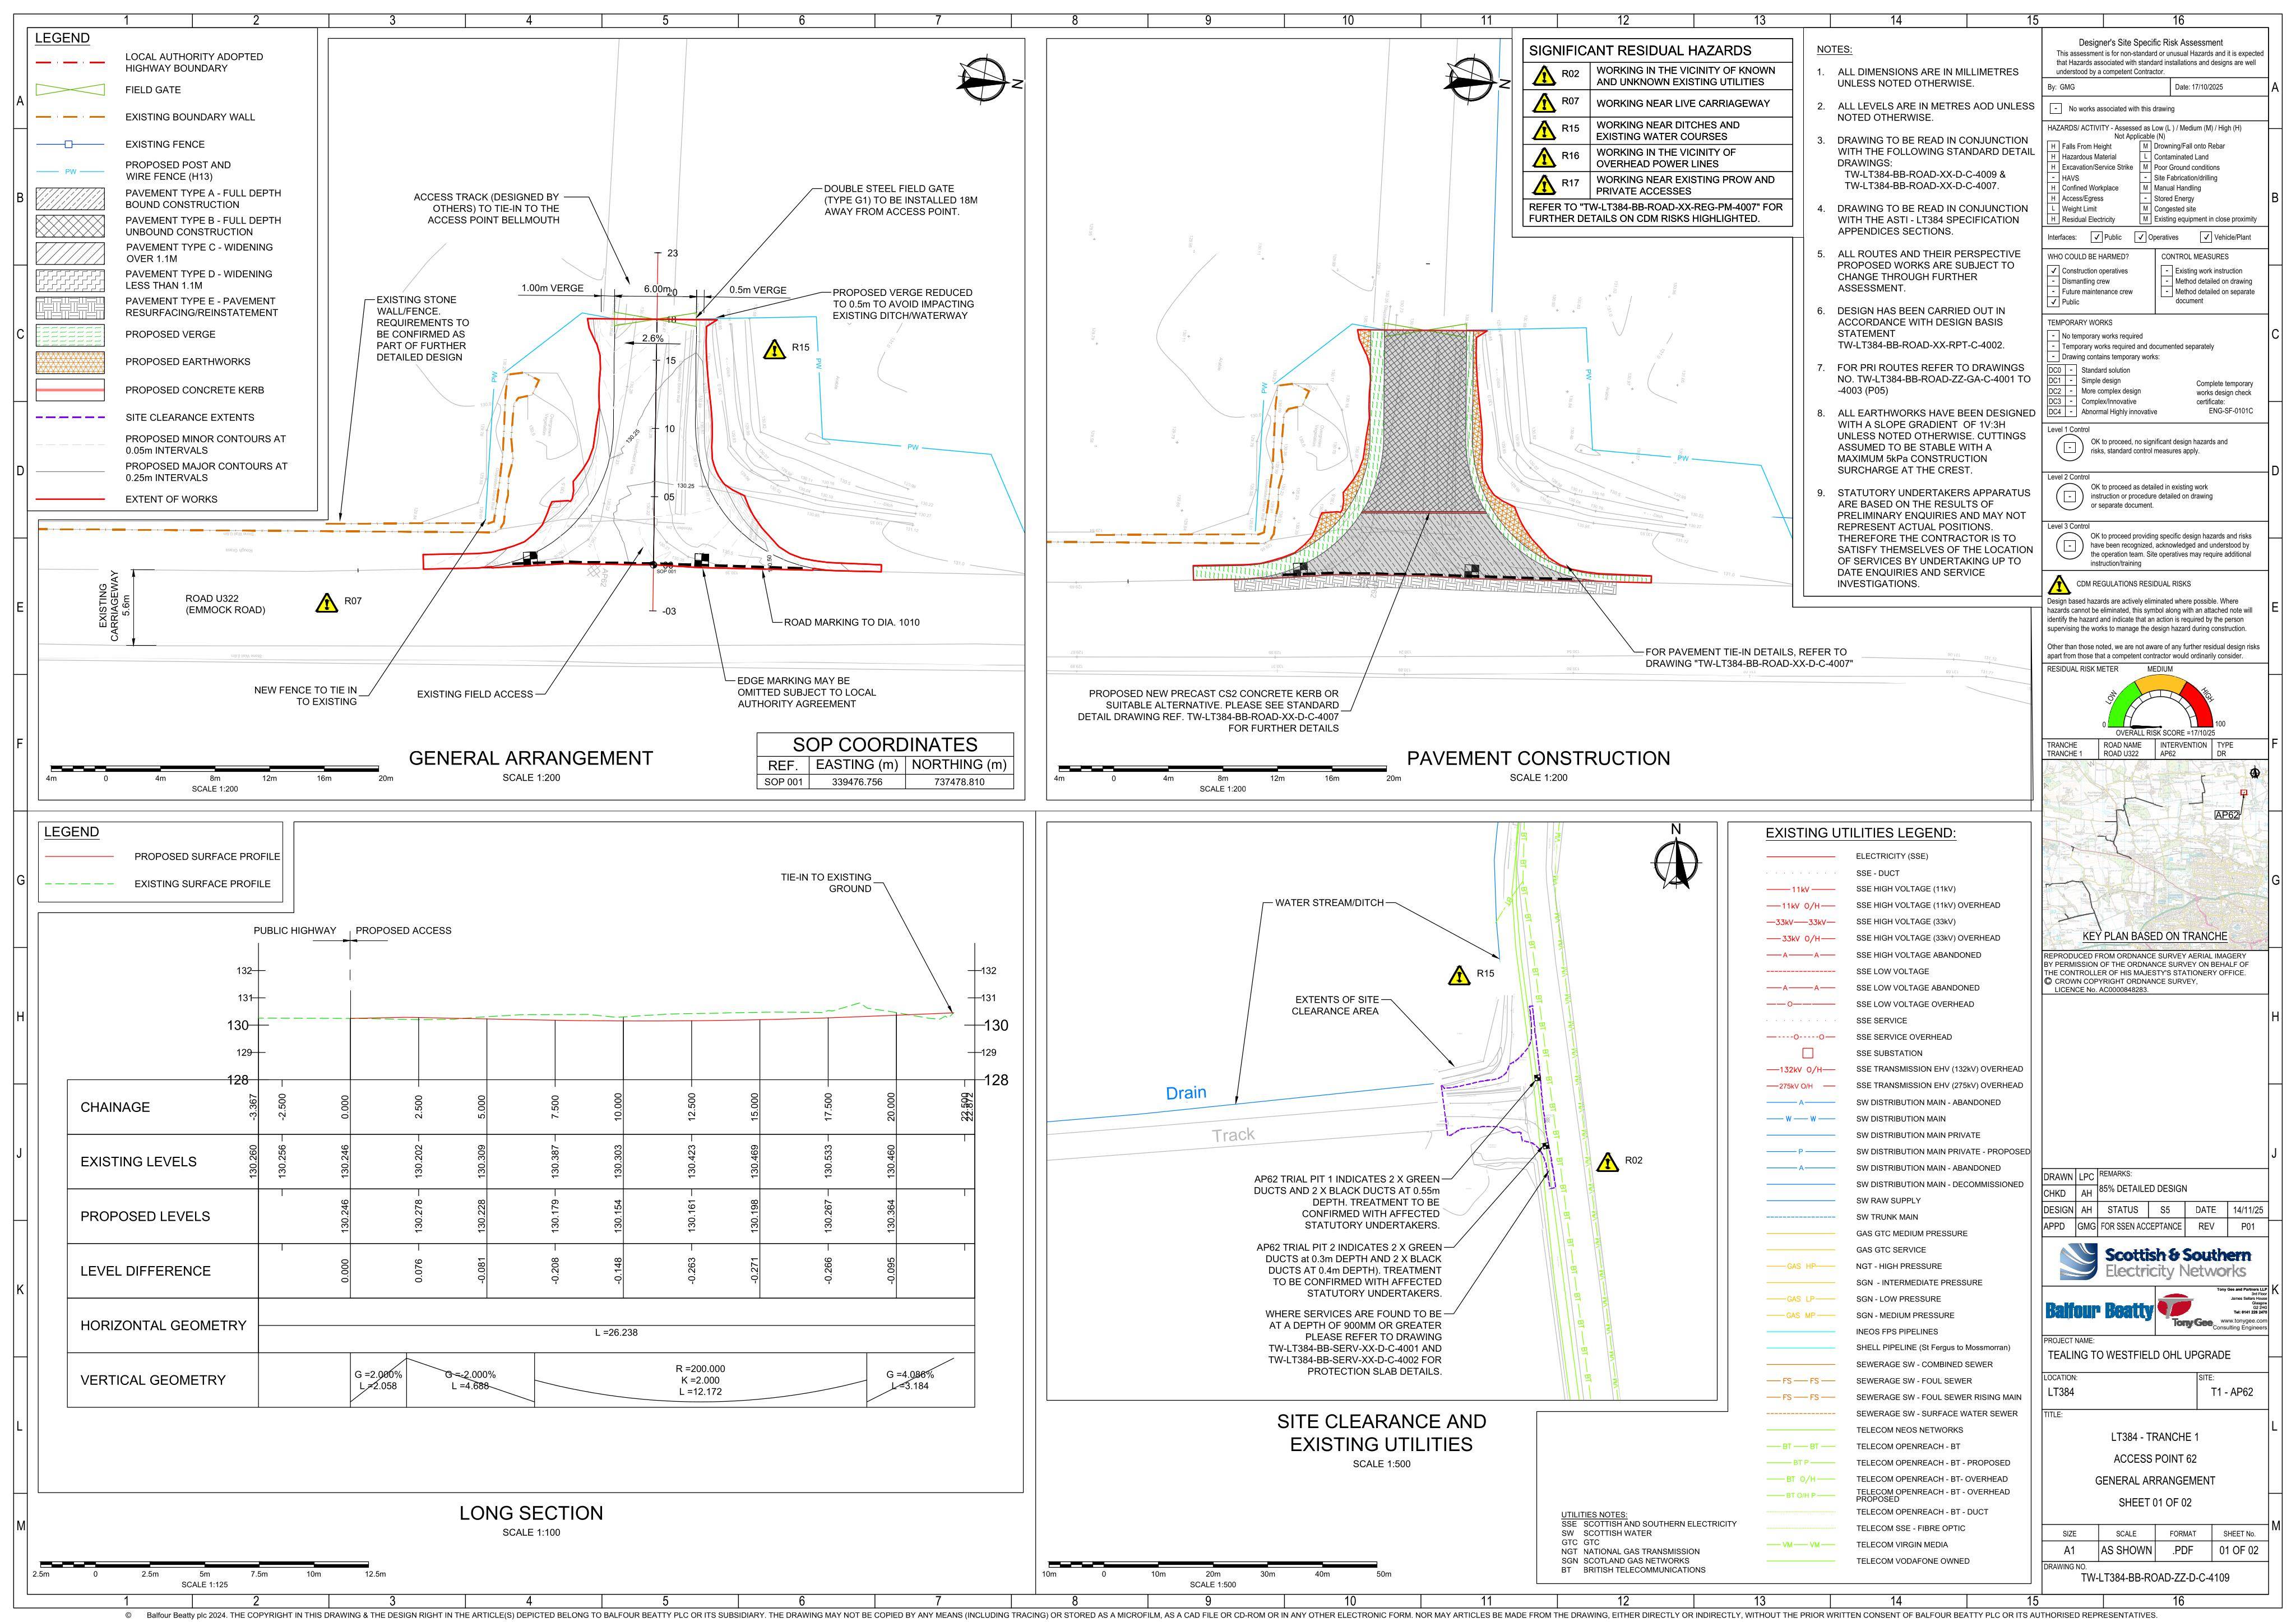Toggle the Dismantling crew checkbox

coord(2053,281)
